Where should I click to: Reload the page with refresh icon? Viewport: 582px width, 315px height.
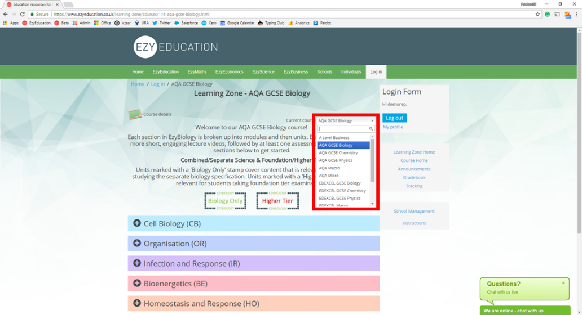click(x=22, y=14)
